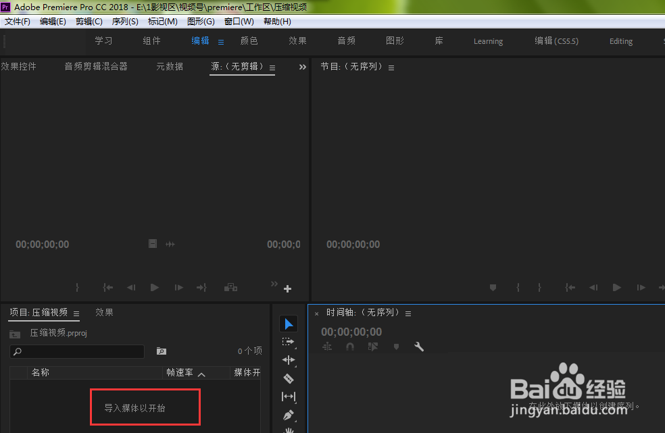Select the Razor tool

point(289,378)
